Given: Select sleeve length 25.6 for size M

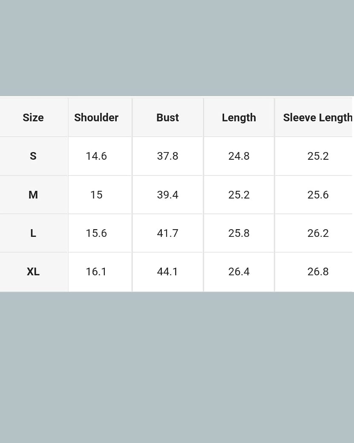Looking at the screenshot, I should [318, 195].
